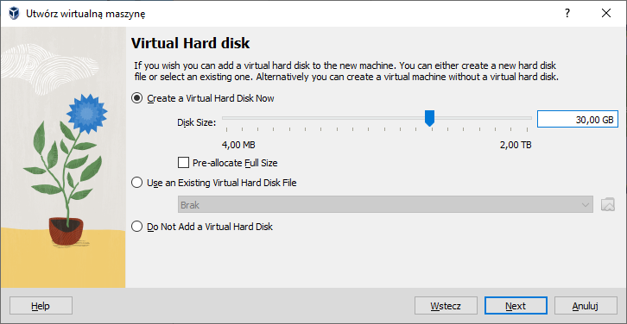Click the disabled folder browse disk icon
627x324 pixels.
[x=607, y=204]
